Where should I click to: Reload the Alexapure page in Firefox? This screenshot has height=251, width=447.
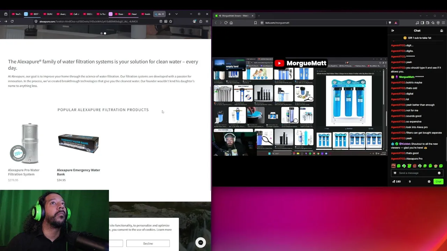coord(12,21)
